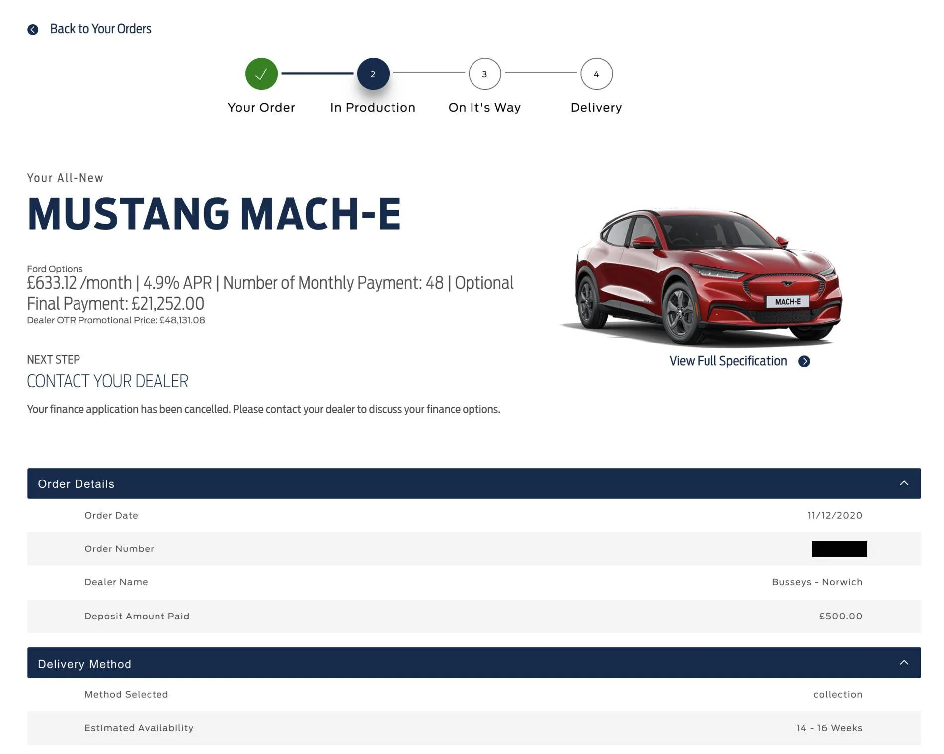Click the Dealer OTR Promotional Price text
The height and width of the screenshot is (754, 944).
point(116,320)
